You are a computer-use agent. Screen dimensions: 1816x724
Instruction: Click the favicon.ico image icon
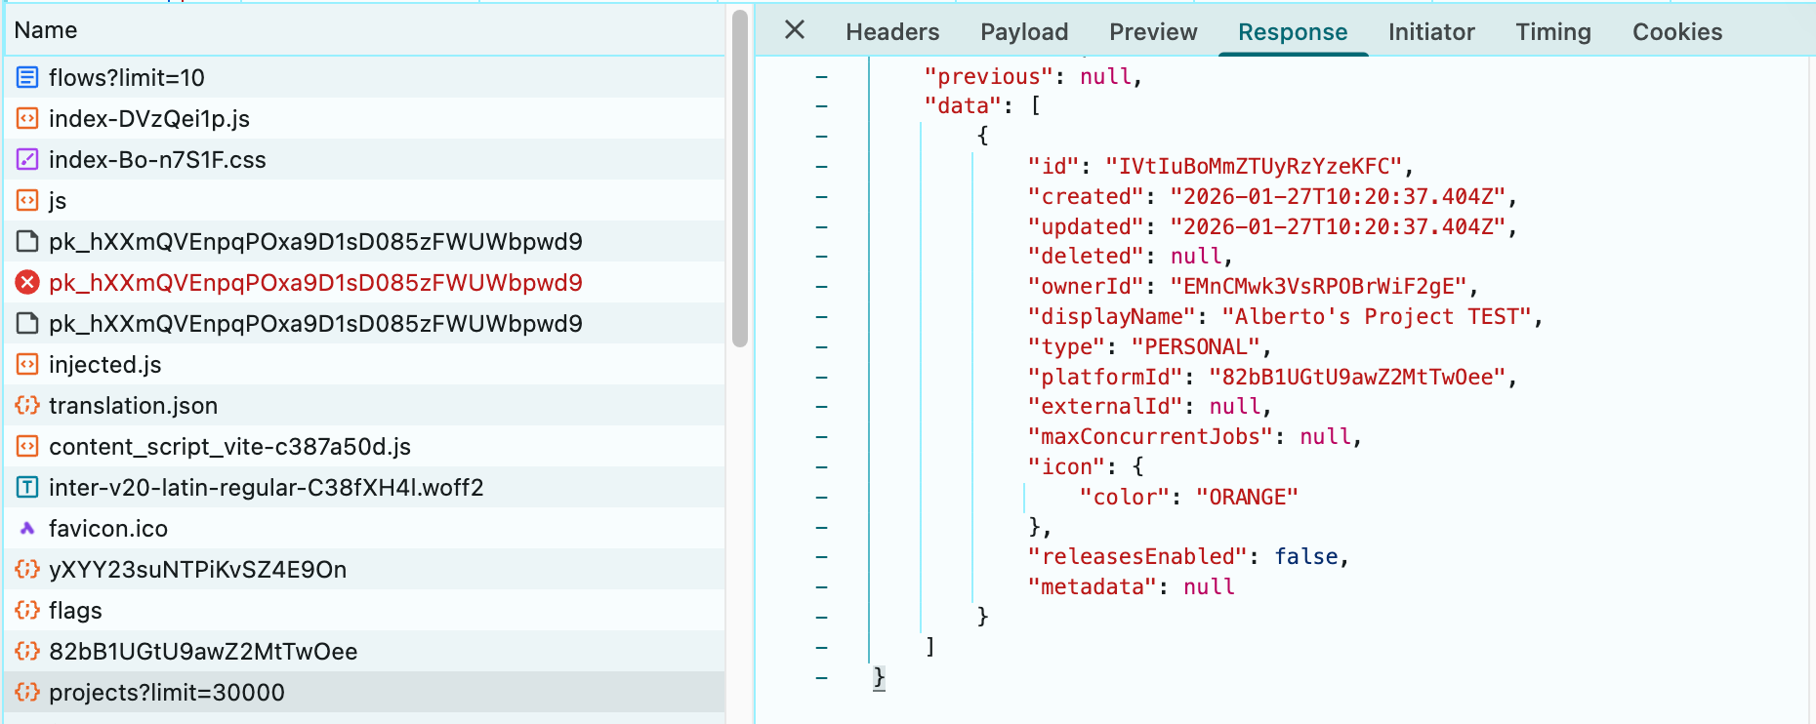tap(27, 528)
